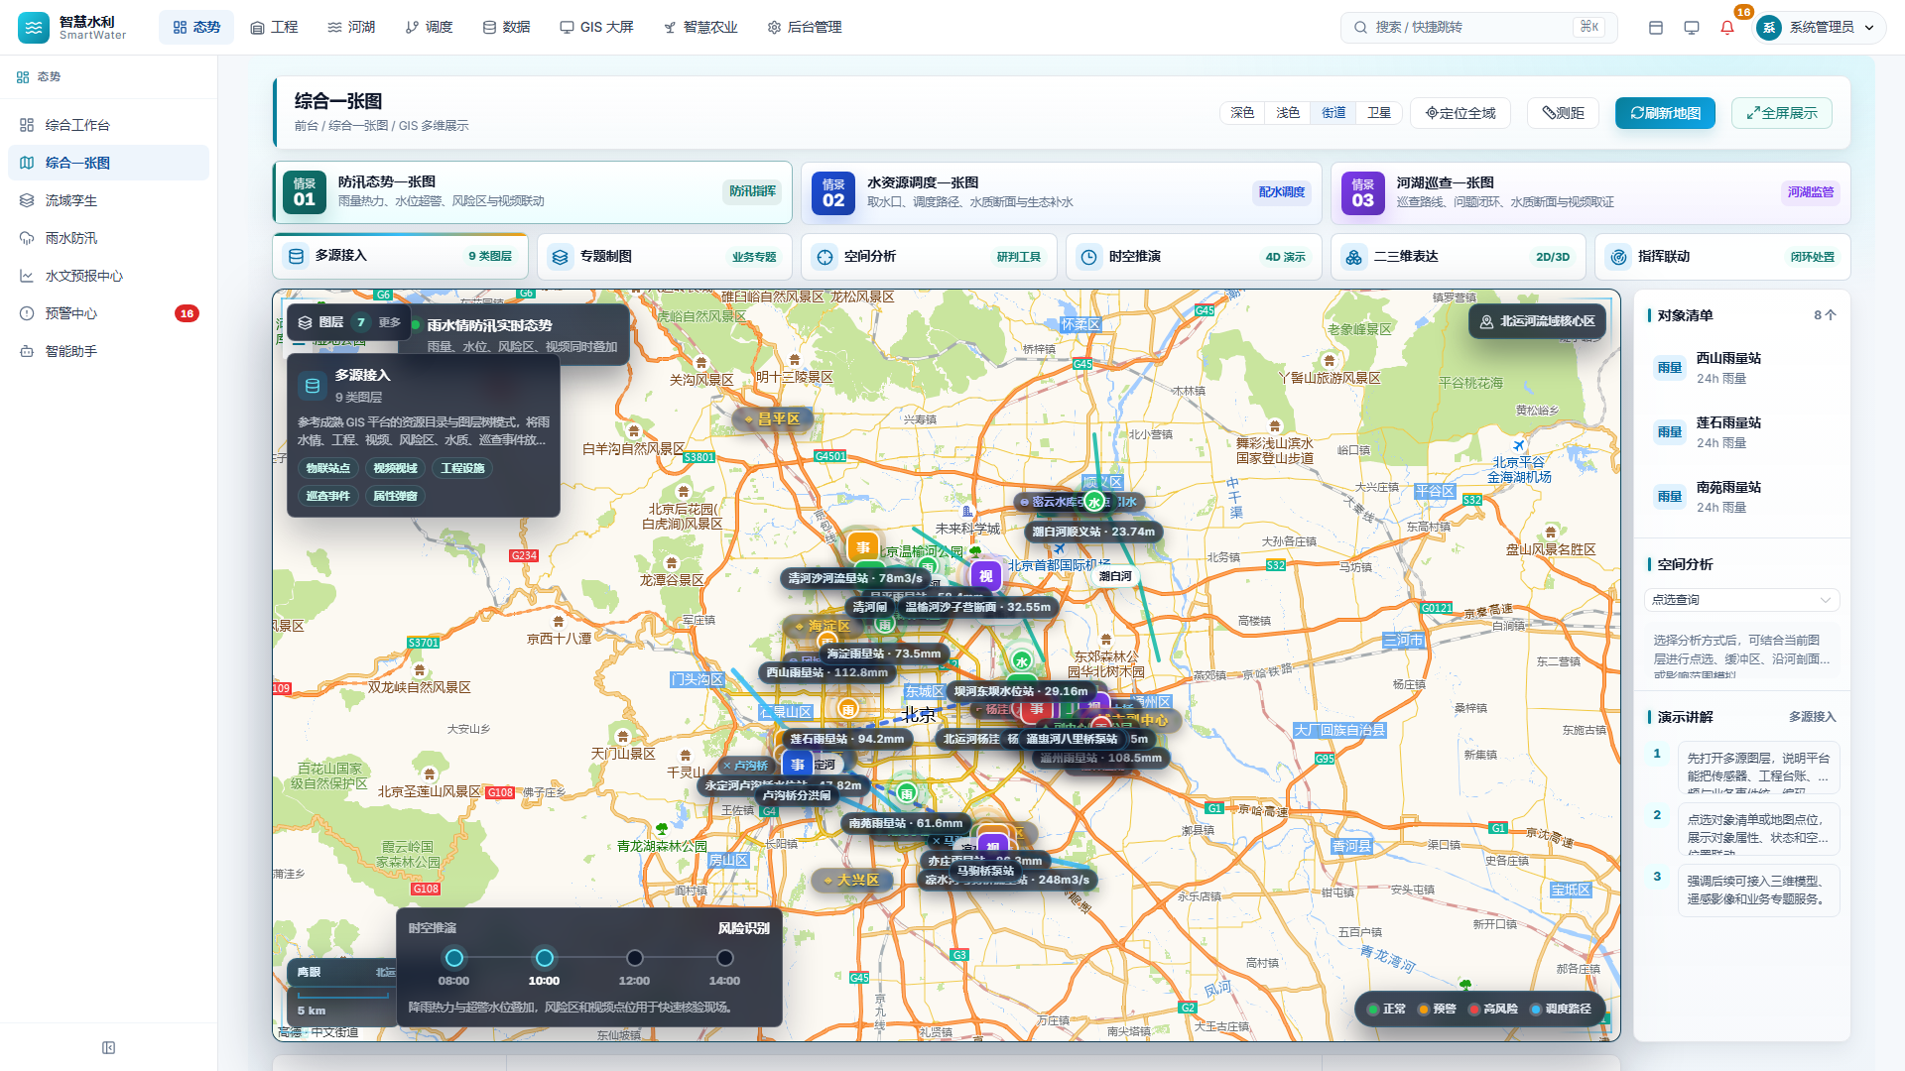
Task: Select the 10:00 timeline point
Action: (545, 958)
